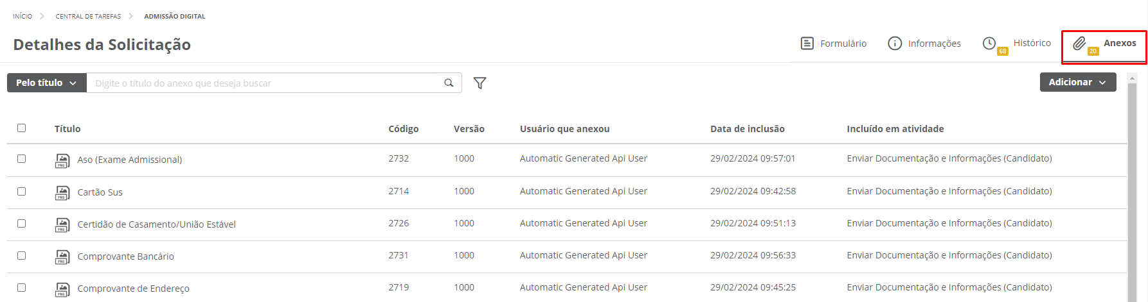Open the Pelo título search dropdown
This screenshot has width=1148, height=302.
(46, 83)
